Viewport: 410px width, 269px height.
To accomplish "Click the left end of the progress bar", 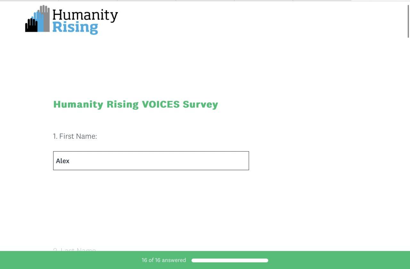I will tap(193, 260).
